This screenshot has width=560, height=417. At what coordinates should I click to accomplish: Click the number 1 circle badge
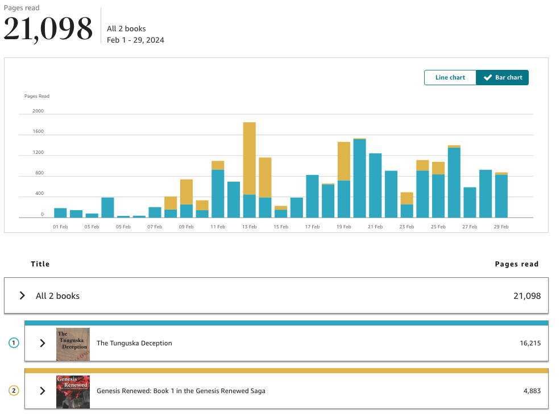tap(14, 343)
